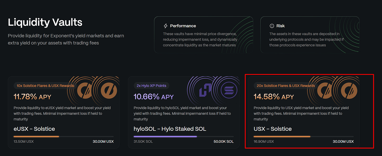The image size is (382, 156).
Task: Click the 2x Hylo XP Points badge
Action: pos(152,86)
